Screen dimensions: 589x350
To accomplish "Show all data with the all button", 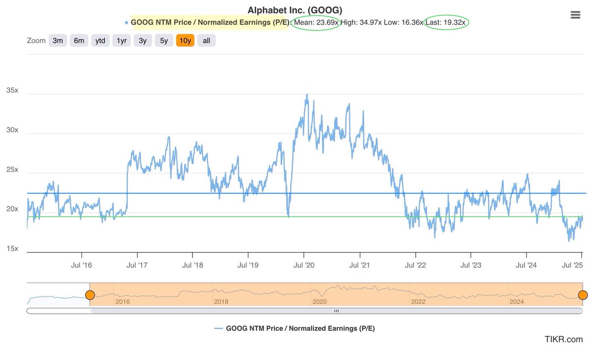I will pos(206,41).
